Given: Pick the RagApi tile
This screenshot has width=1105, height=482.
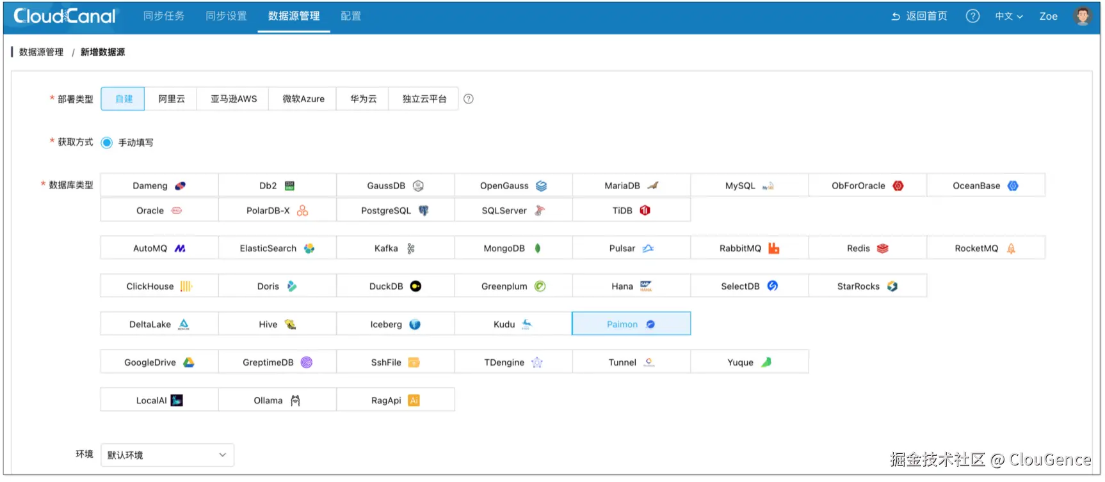Looking at the screenshot, I should pyautogui.click(x=396, y=400).
